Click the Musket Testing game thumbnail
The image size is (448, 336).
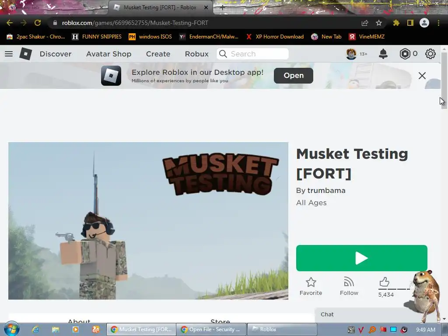(x=148, y=221)
